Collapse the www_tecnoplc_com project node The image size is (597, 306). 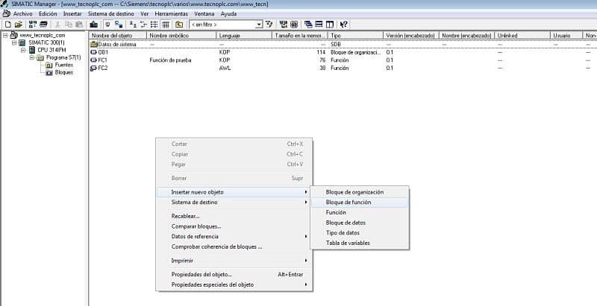click(5, 35)
